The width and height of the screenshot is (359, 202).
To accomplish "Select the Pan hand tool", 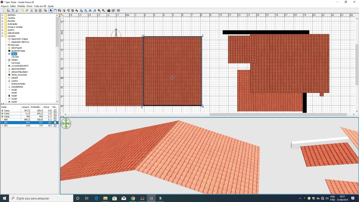I will click(56, 10).
